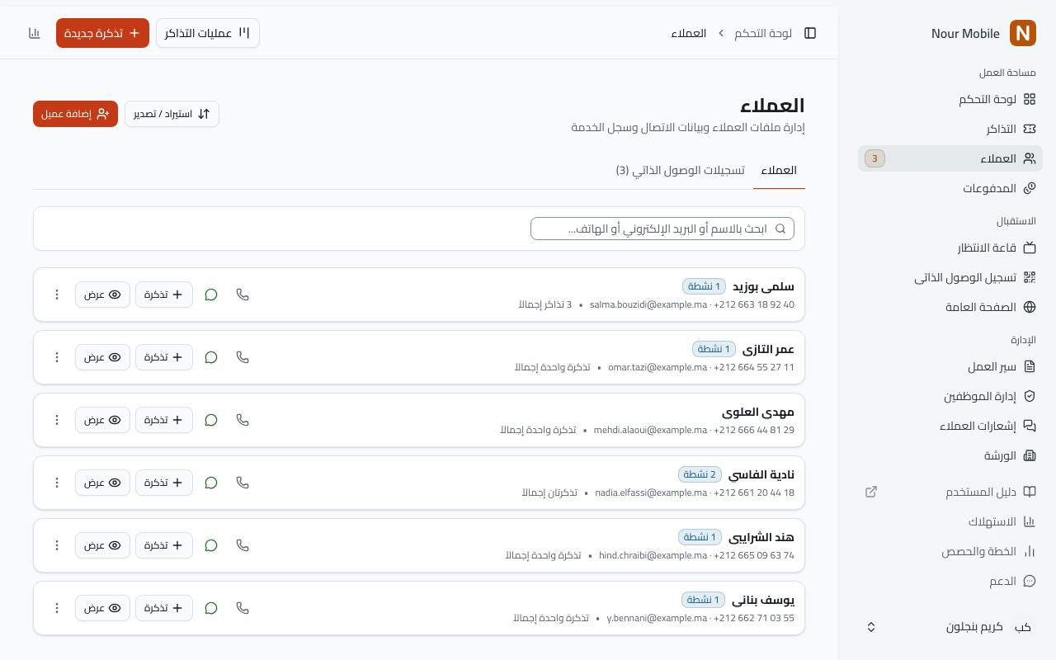Open more options for يوسف بناني
Screen dimensions: 1056x660
57,608
